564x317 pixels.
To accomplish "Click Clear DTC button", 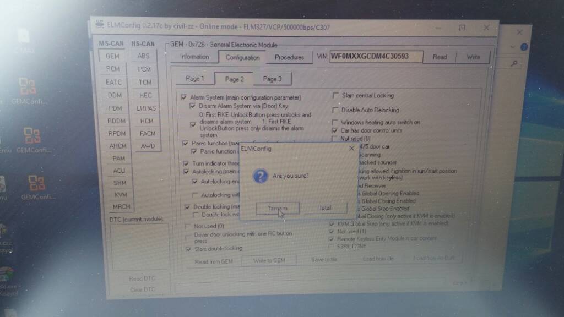I will point(142,289).
